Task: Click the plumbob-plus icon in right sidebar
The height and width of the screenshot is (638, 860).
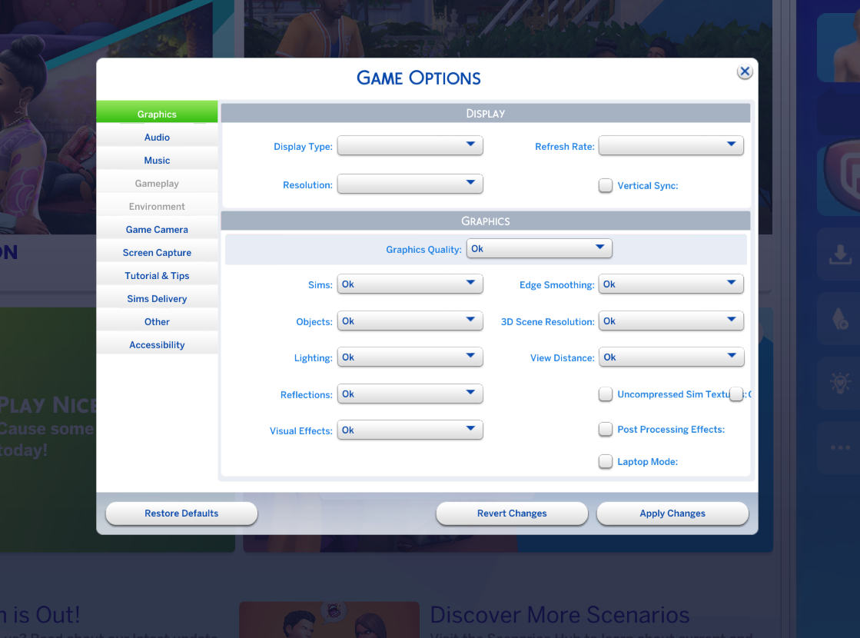Action: pos(838,319)
